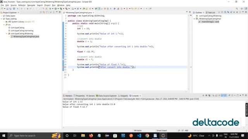Click Collapse All in Project Explorer toolbar

coord(41,12)
